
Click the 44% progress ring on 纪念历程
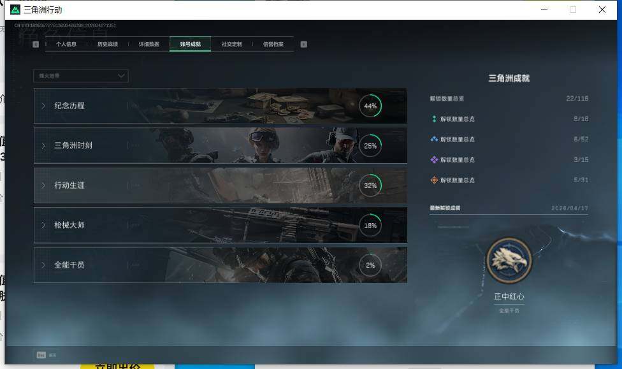click(370, 106)
